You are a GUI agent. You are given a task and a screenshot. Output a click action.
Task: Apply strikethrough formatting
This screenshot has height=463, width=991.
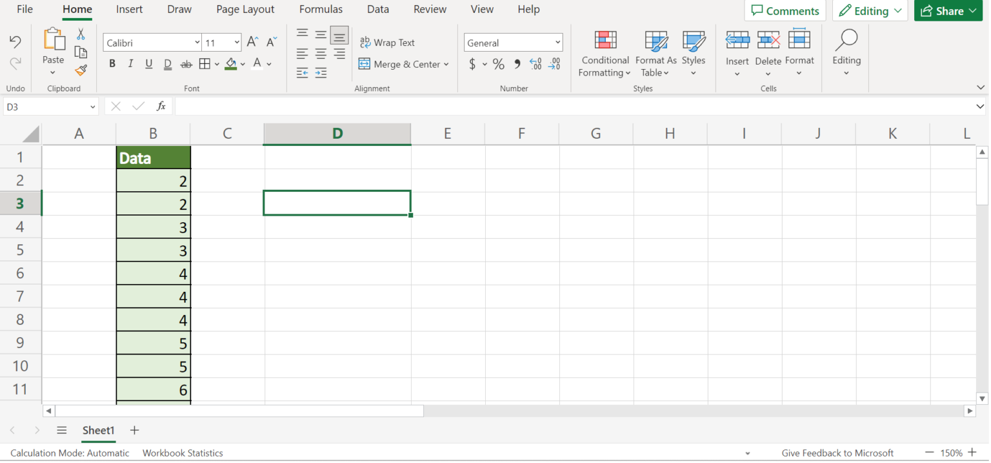point(186,63)
